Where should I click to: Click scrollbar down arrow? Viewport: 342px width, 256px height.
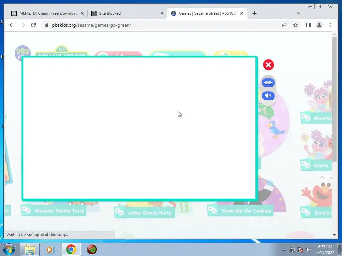[x=334, y=235]
